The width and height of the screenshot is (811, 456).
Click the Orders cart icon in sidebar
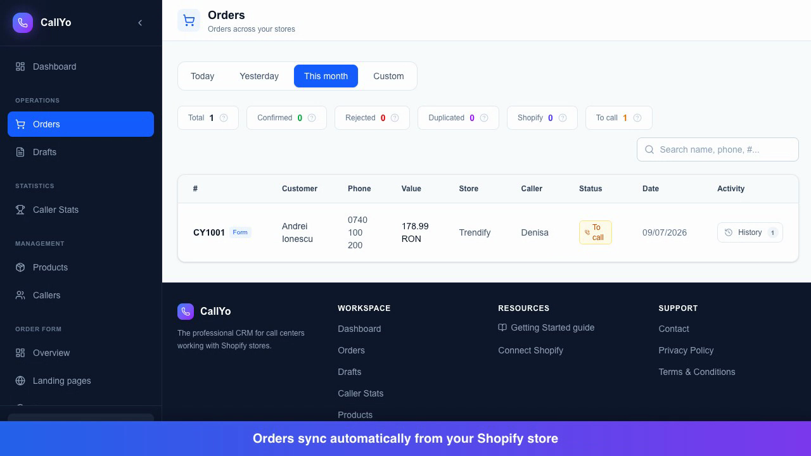coord(20,124)
